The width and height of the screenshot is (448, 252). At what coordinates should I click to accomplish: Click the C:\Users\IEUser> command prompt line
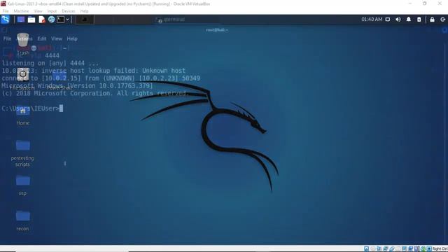pyautogui.click(x=32, y=108)
